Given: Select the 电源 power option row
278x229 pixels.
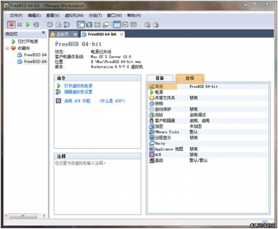Looking at the screenshot, I should [208, 92].
